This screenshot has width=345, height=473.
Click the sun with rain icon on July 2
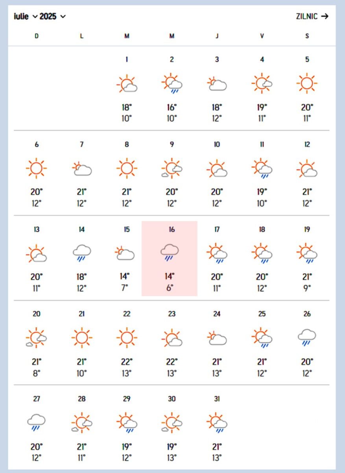click(172, 84)
